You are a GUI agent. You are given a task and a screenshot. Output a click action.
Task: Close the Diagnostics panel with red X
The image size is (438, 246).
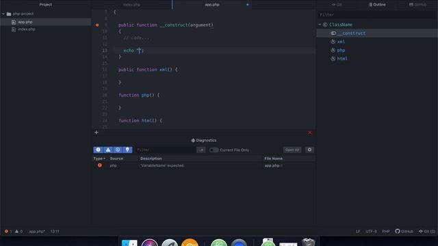click(310, 133)
